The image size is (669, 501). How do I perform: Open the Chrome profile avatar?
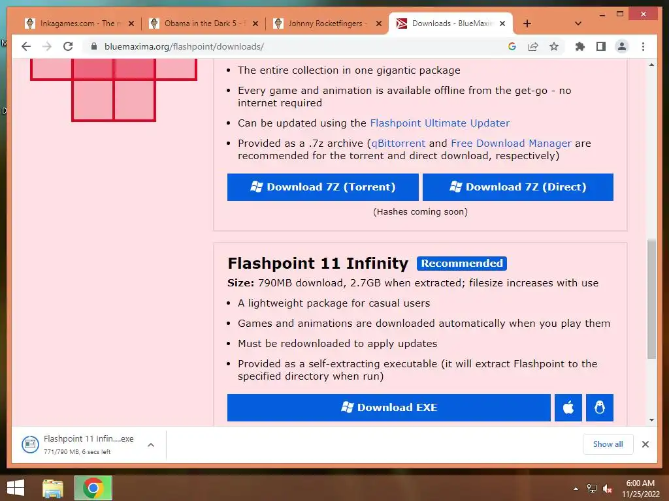[x=622, y=46]
